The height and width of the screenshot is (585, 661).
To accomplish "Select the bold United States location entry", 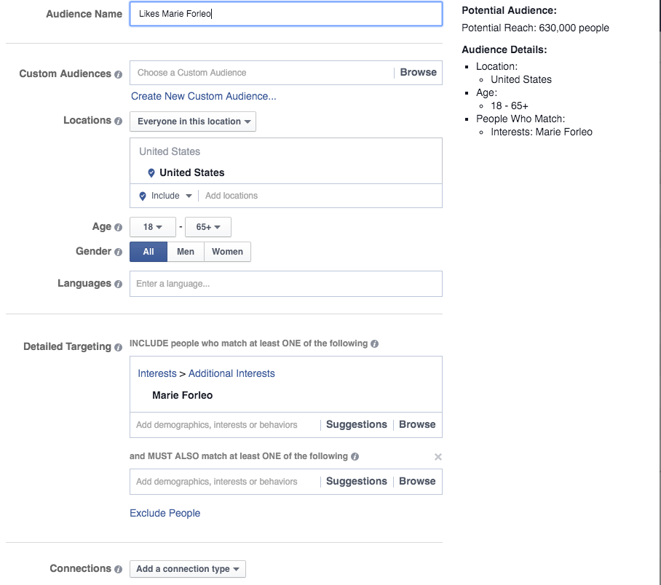I will tap(191, 172).
